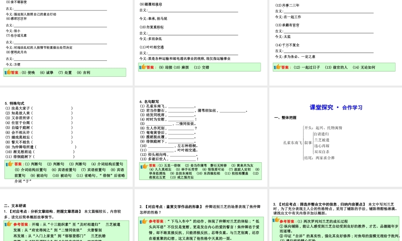Click the line (13) 多谢后世人
Viewport: 402px width, 241px height.
pyautogui.click(x=169, y=159)
